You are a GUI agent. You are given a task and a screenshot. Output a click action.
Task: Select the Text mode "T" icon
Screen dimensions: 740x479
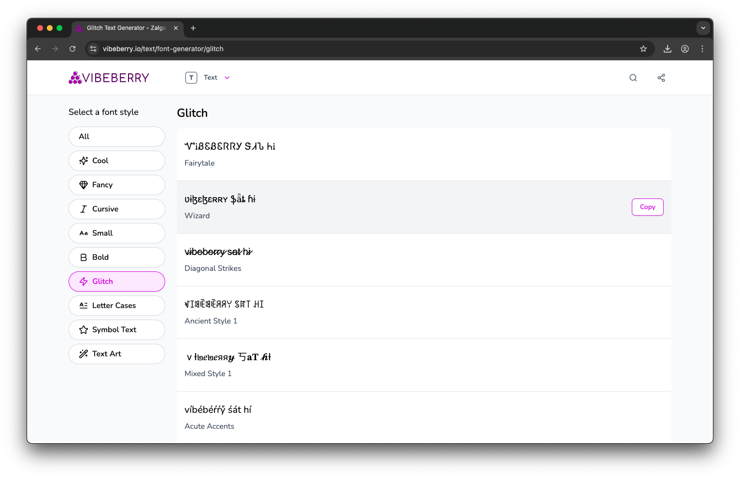coord(191,77)
